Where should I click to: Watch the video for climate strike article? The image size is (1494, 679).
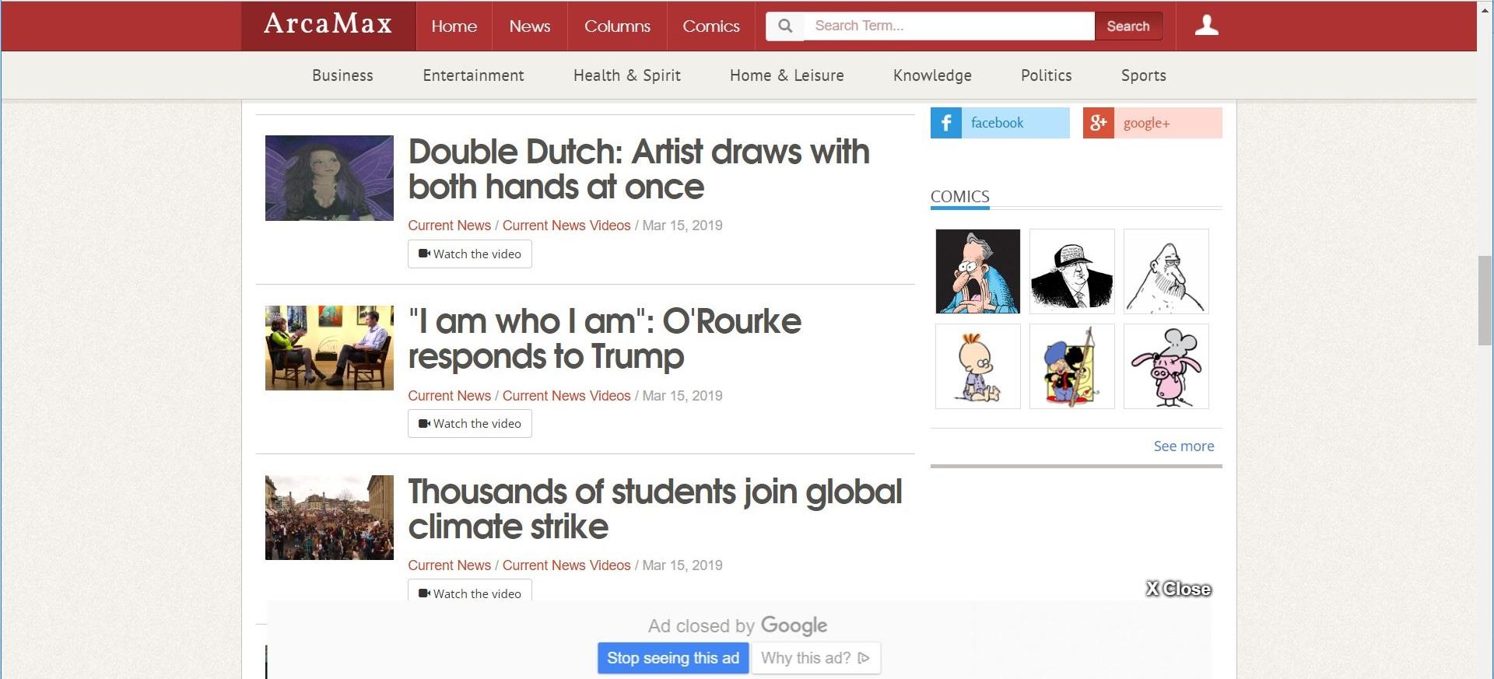[x=470, y=590]
